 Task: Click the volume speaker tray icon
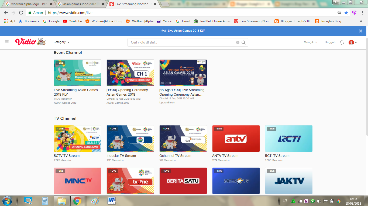(319, 201)
